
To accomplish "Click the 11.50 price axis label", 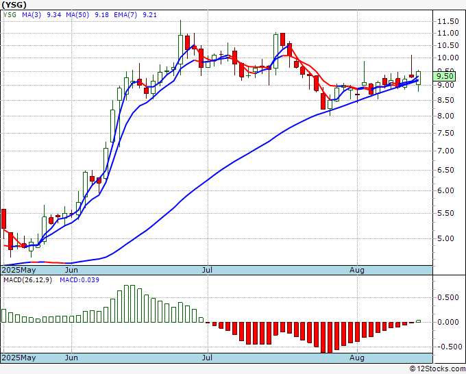I will (448, 21).
